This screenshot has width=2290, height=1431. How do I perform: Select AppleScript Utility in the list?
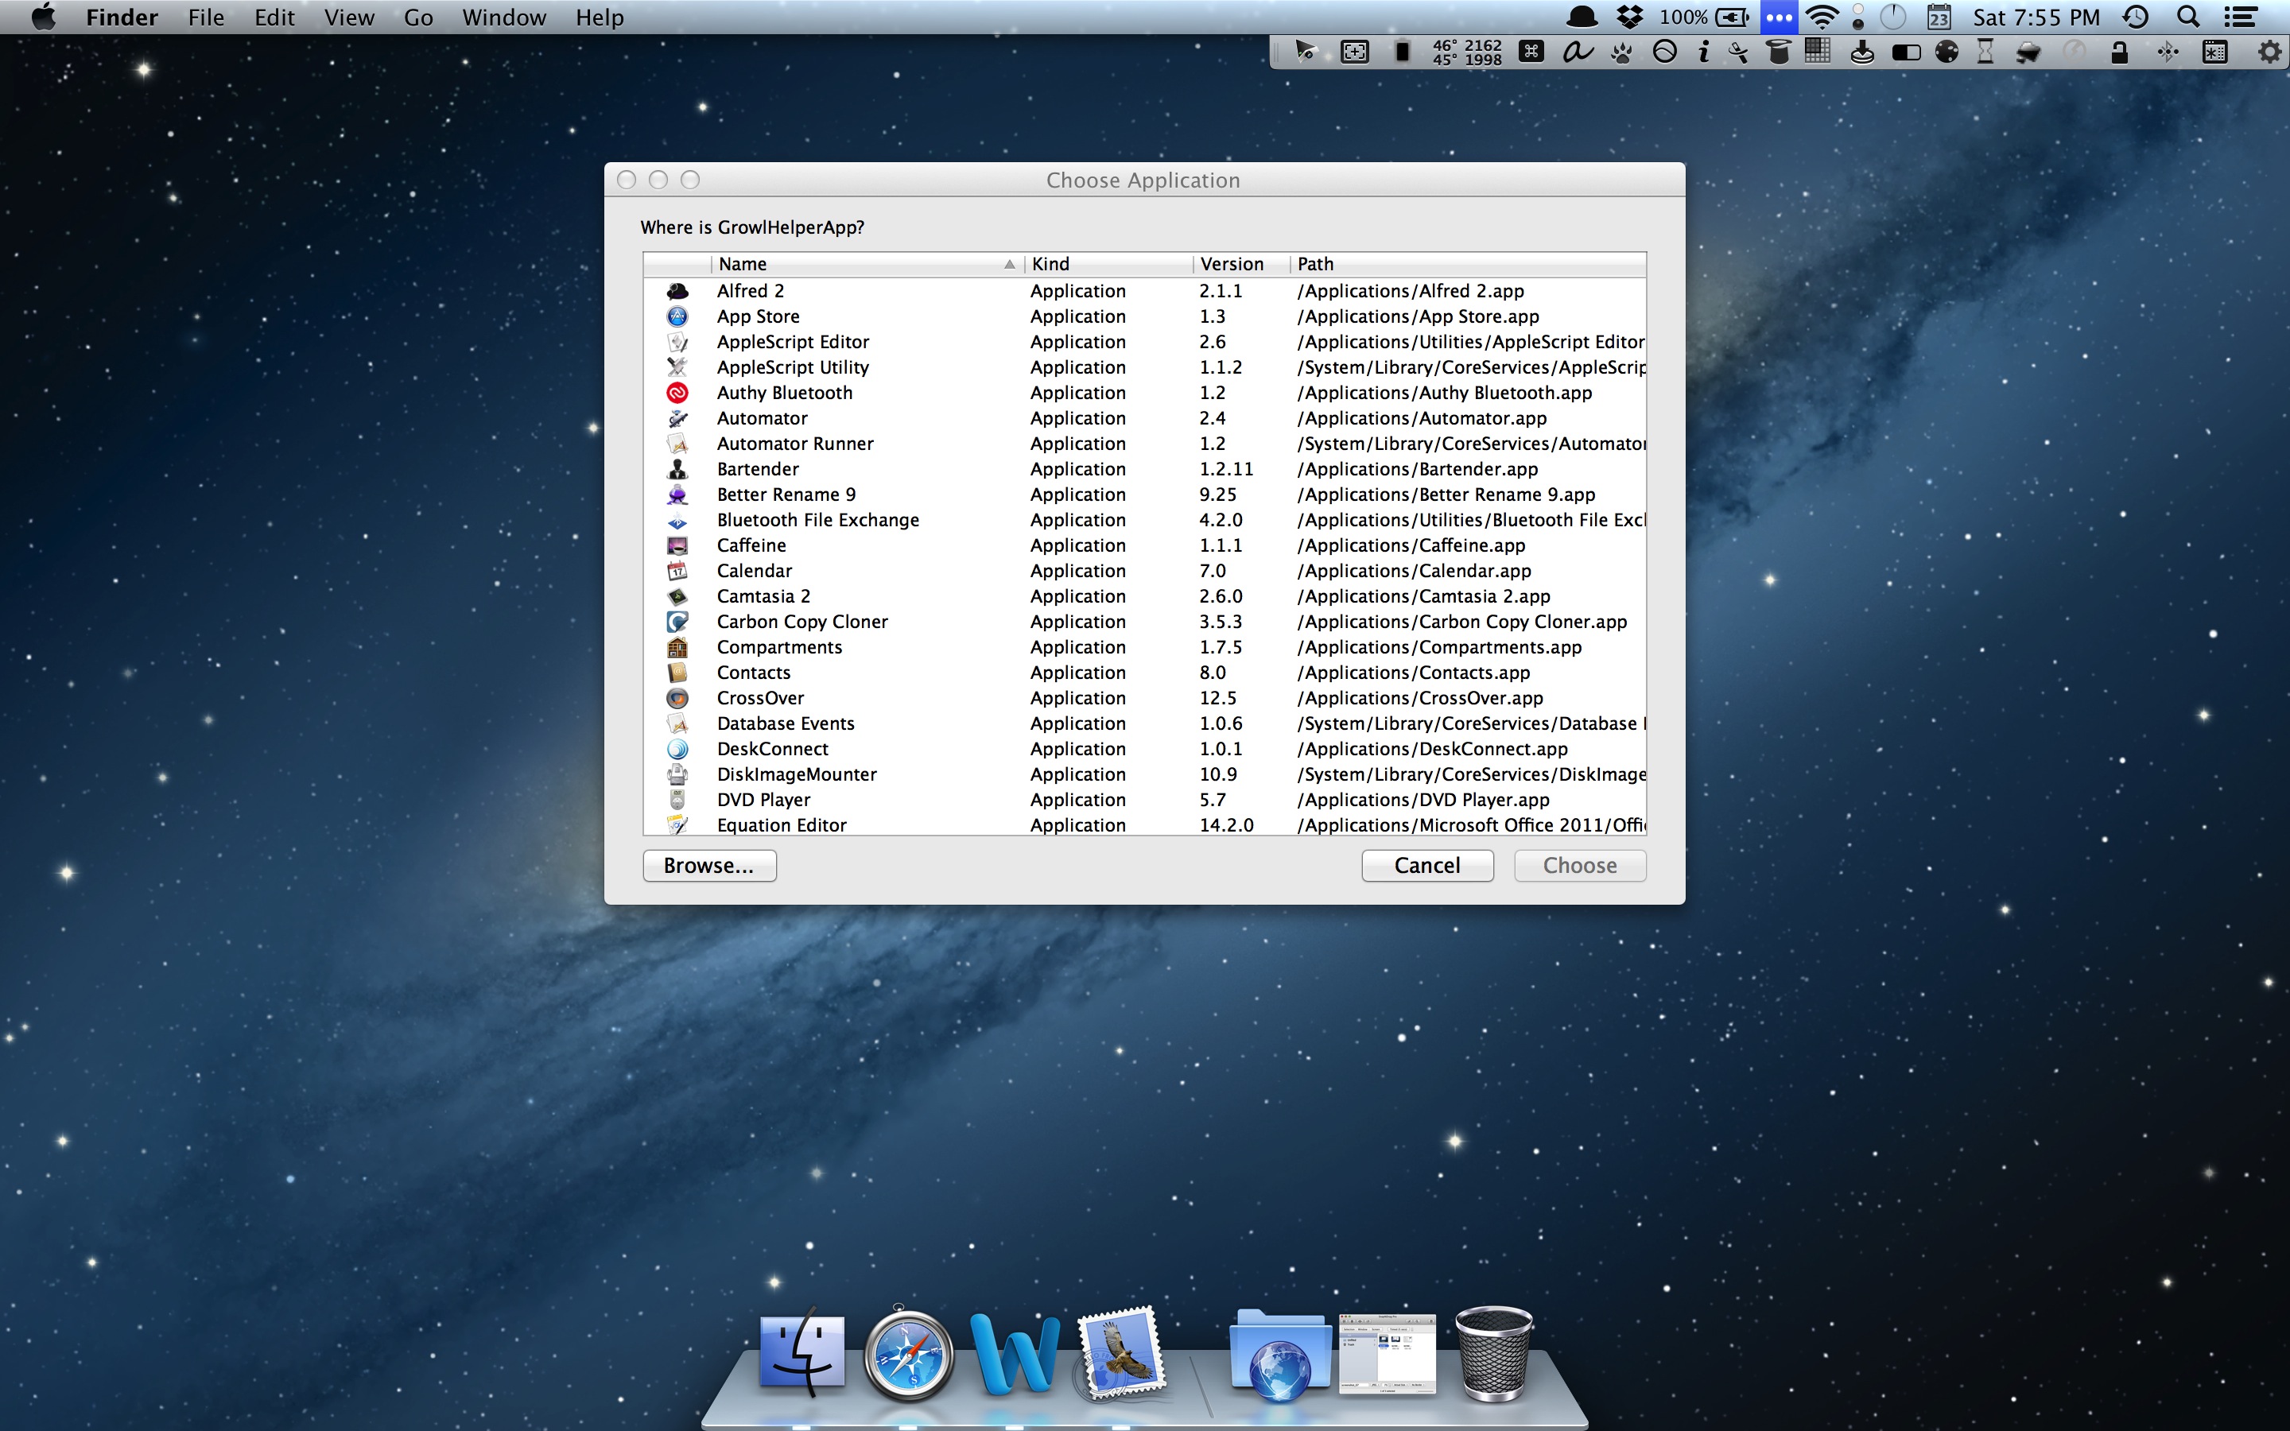tap(1145, 367)
